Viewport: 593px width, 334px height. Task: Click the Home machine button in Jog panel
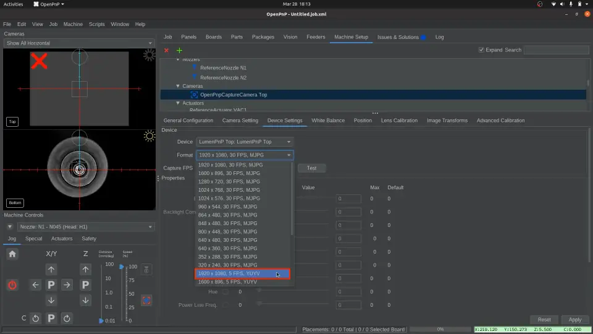pyautogui.click(x=12, y=254)
